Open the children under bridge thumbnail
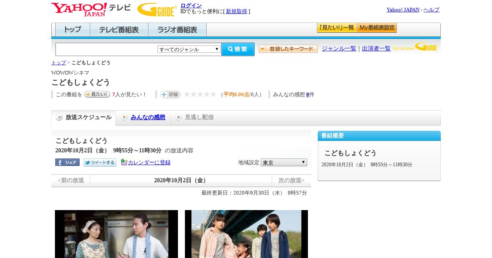 [246, 234]
